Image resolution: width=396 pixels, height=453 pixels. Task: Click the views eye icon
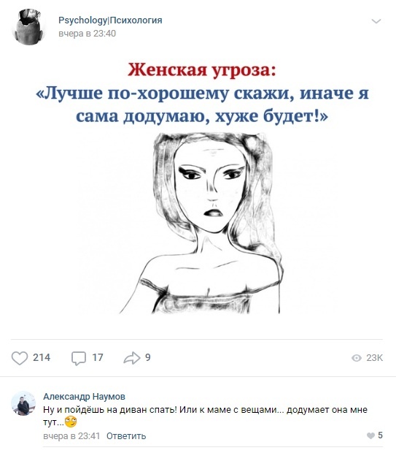[357, 358]
